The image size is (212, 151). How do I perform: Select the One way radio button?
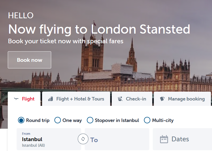click(58, 120)
